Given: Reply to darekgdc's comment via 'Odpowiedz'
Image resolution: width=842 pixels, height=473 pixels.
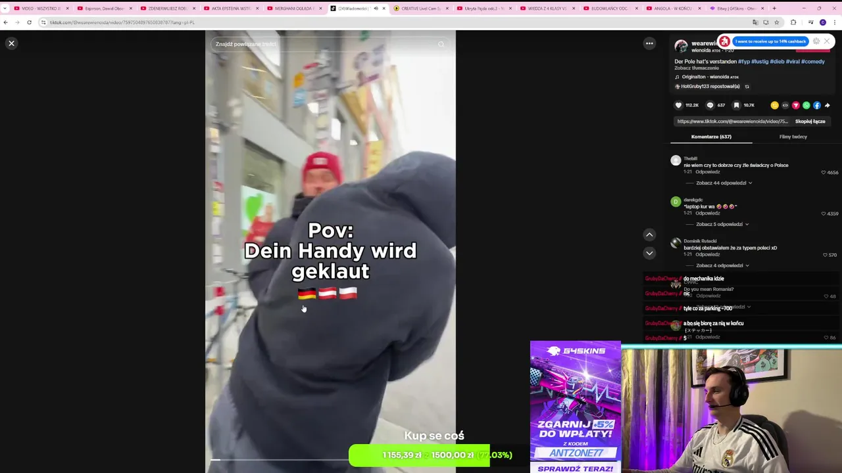Looking at the screenshot, I should pos(708,214).
